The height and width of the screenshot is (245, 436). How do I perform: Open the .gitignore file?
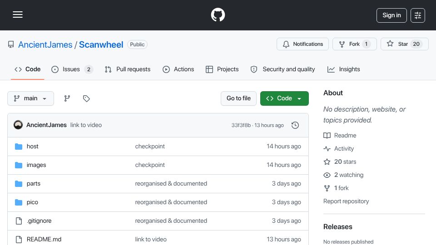pos(39,221)
